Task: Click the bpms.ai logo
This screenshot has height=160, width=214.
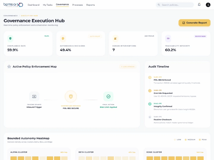Action: coord(13,5)
